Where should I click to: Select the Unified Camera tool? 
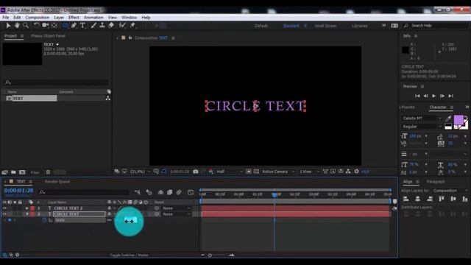pos(46,26)
